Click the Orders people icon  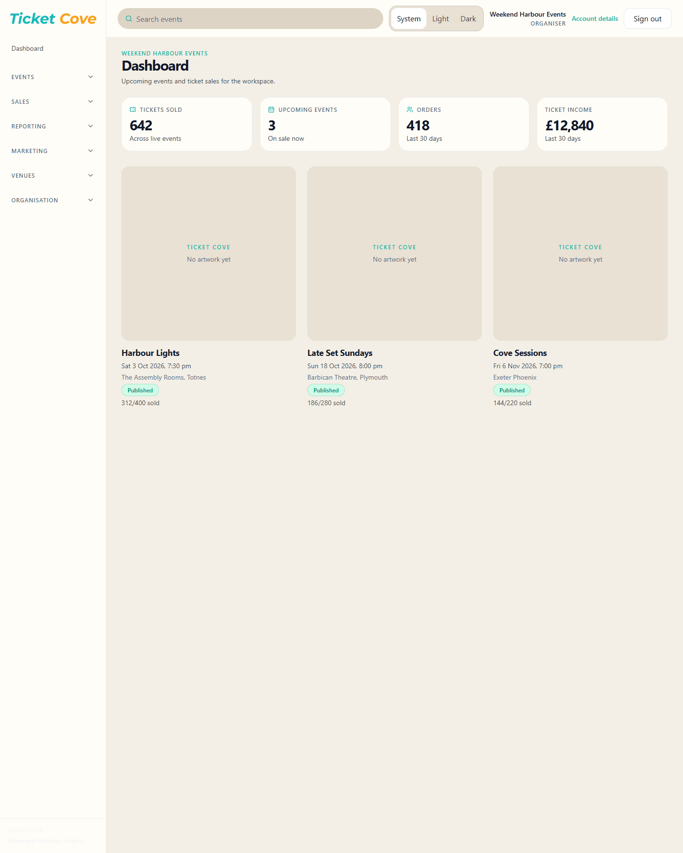pos(410,109)
